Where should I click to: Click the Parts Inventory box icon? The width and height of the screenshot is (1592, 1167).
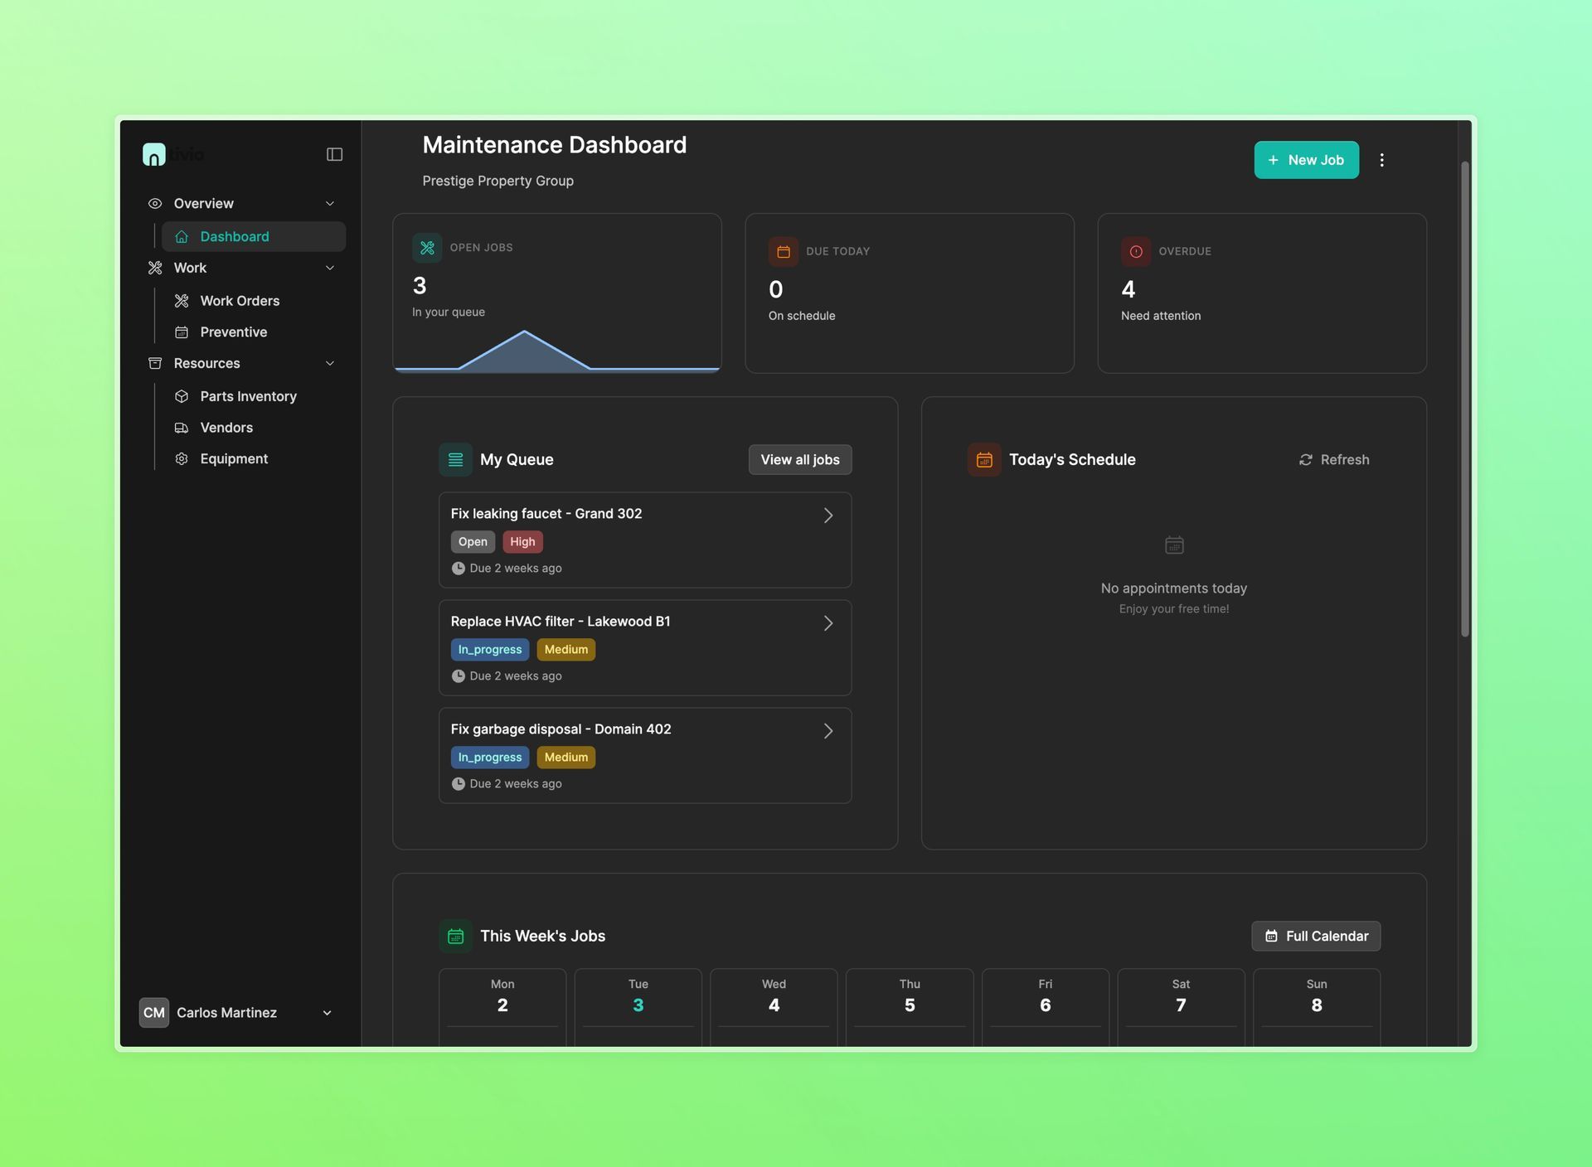(x=182, y=396)
